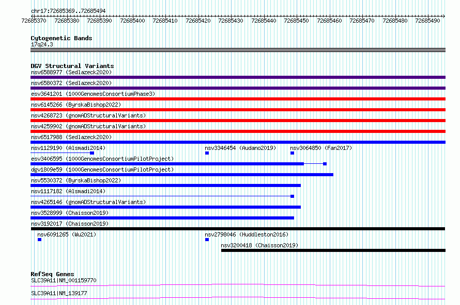Click the blue bar under nsv3528999

[162, 218]
